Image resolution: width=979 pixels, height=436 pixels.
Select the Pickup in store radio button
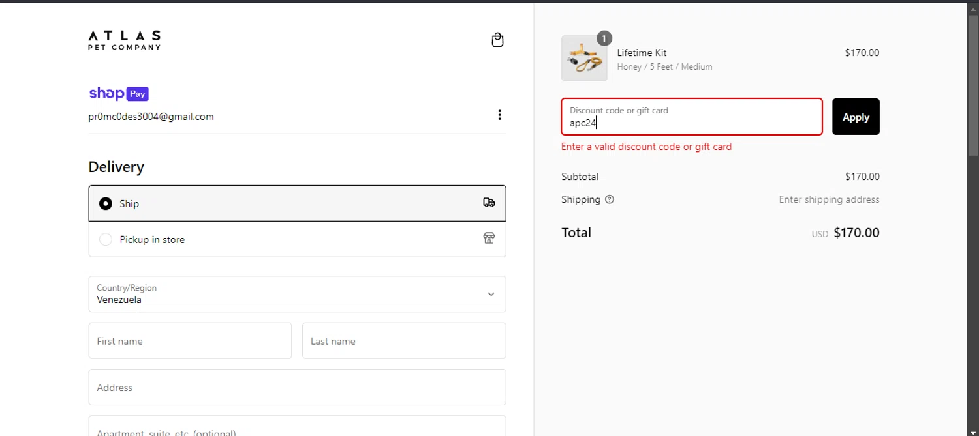[x=106, y=239]
